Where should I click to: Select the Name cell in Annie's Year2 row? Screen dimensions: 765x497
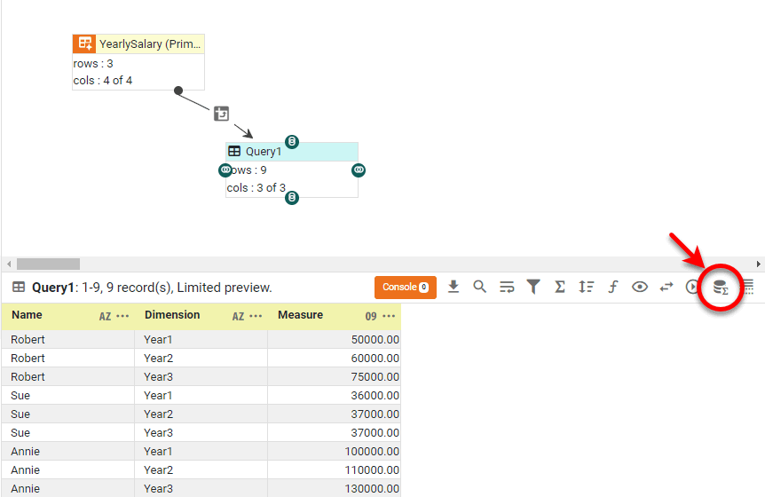[x=67, y=469]
